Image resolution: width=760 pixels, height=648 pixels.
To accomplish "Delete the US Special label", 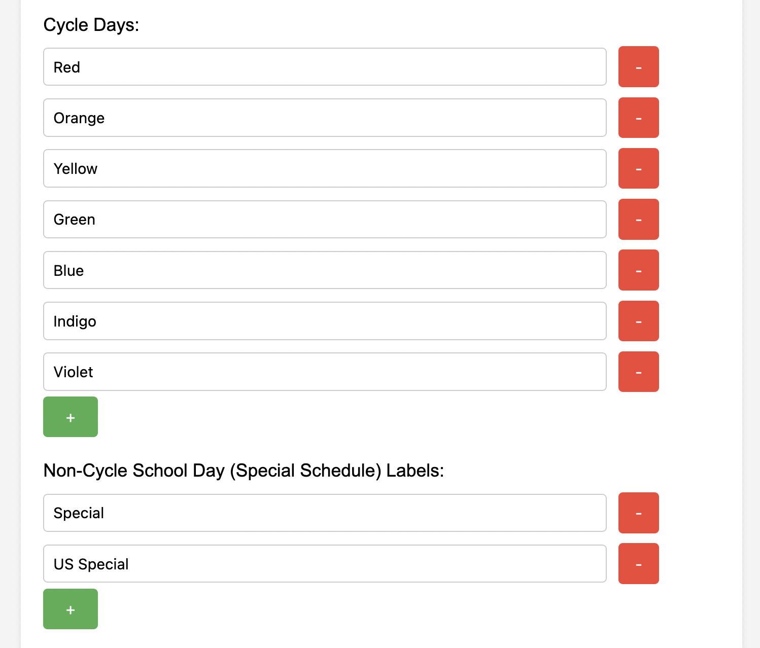I will pyautogui.click(x=638, y=563).
